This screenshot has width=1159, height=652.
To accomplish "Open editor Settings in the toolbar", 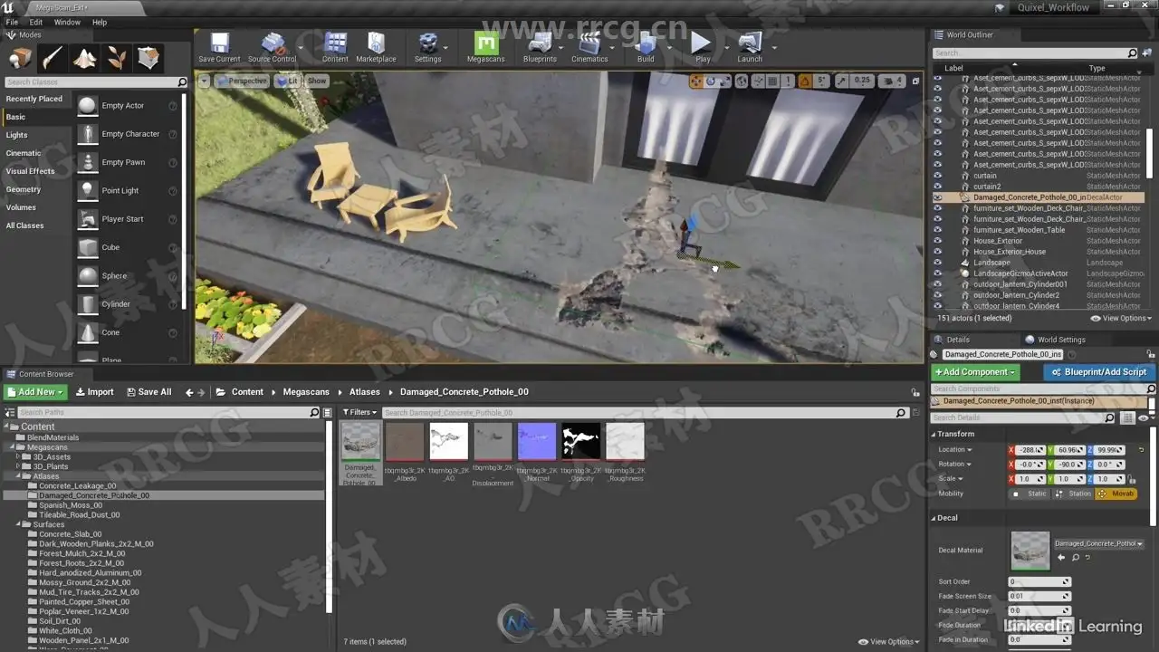I will [x=427, y=47].
